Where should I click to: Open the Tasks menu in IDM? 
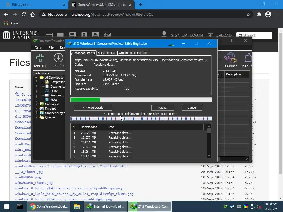[x=38, y=47]
